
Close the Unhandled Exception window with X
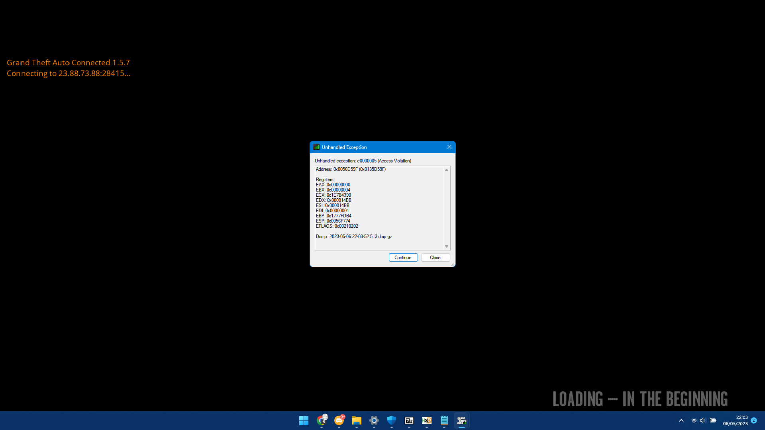449,147
